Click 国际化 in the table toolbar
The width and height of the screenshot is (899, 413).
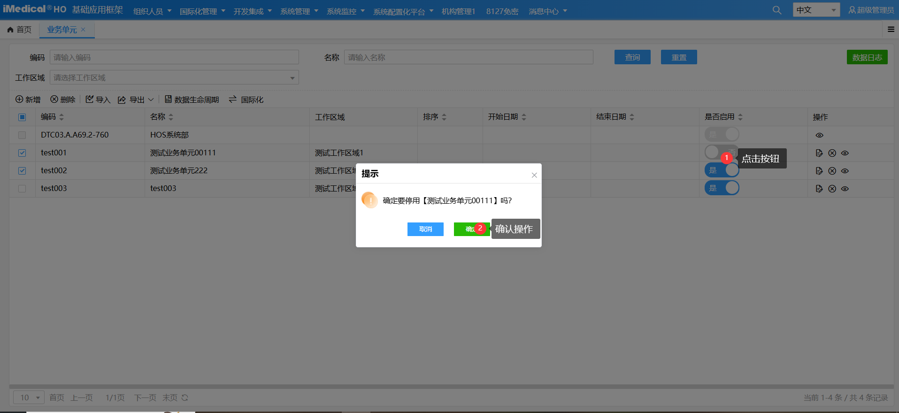click(x=246, y=99)
